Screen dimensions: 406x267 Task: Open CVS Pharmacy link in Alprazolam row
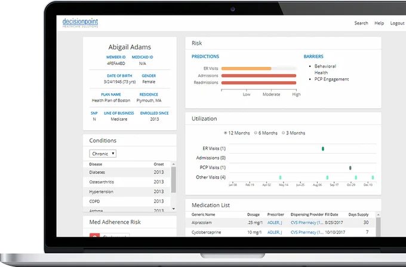click(x=307, y=222)
